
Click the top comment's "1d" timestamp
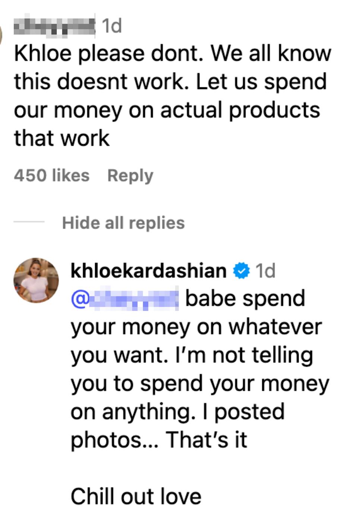click(x=112, y=26)
